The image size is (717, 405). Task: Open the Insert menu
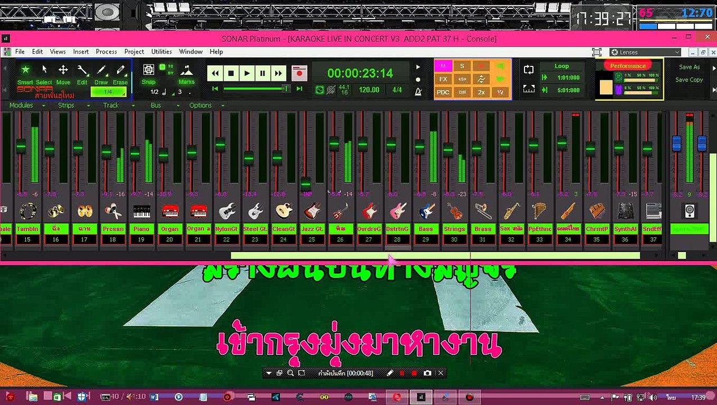80,51
